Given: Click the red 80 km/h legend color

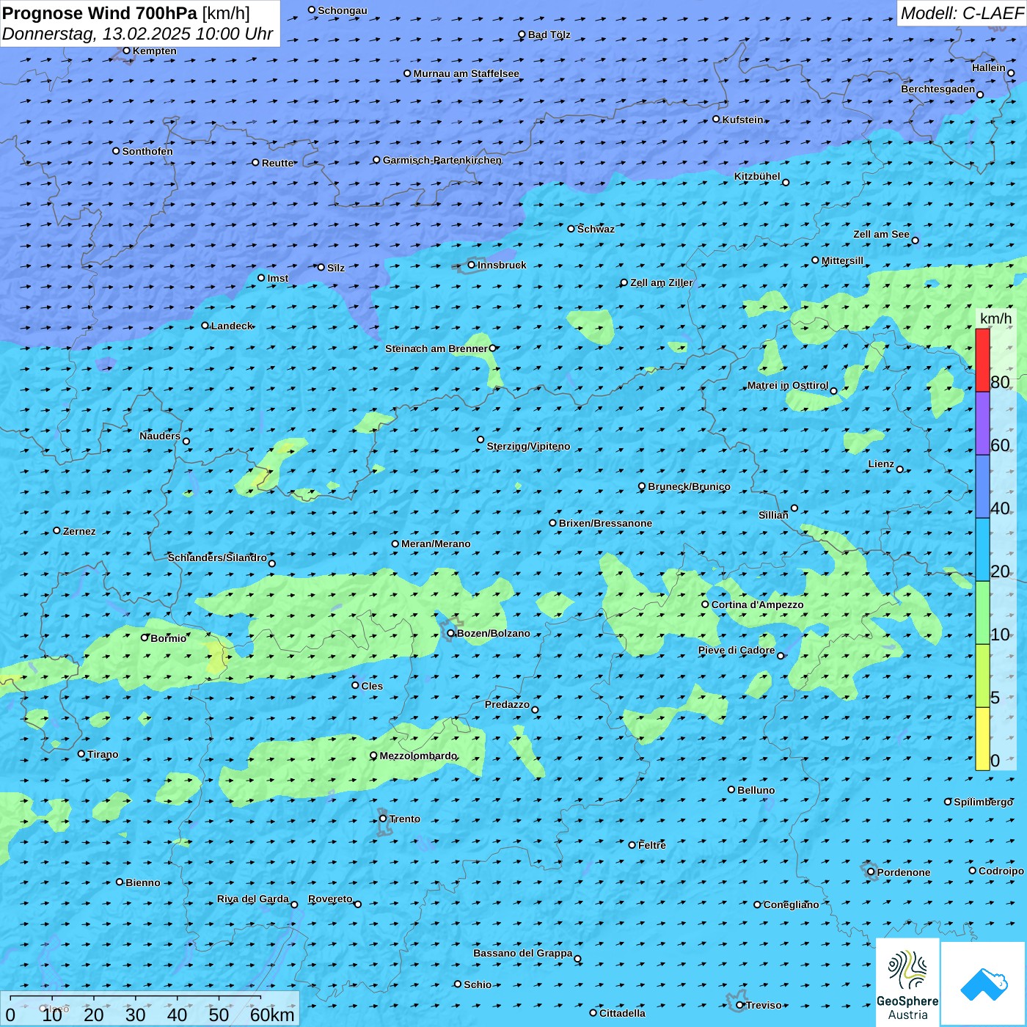Looking at the screenshot, I should coord(982,360).
